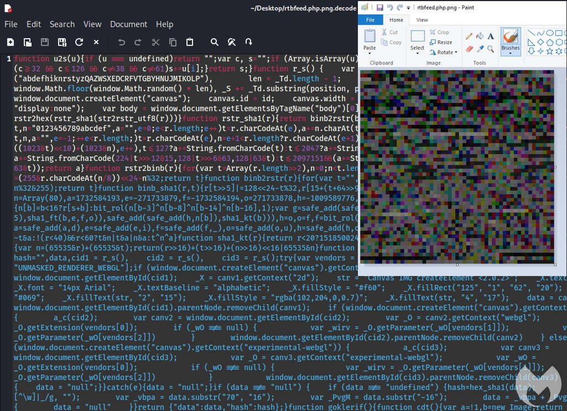This screenshot has height=411, width=567.
Task: Open the Edit menu in the text editor
Action: [x=34, y=24]
